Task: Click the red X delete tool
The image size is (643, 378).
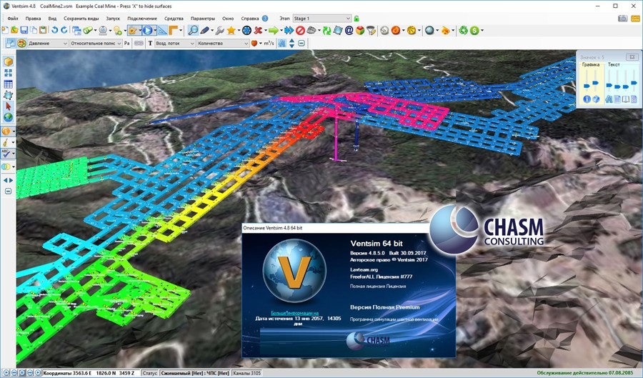Action: (x=258, y=30)
